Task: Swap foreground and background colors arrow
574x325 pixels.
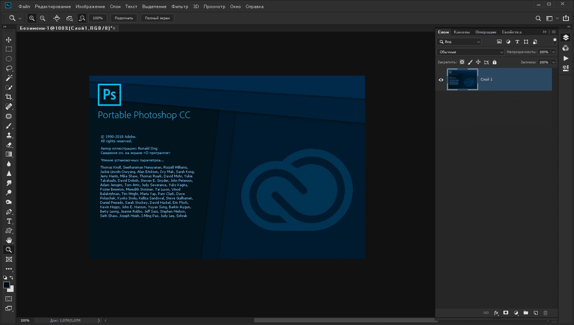Action: click(12, 278)
